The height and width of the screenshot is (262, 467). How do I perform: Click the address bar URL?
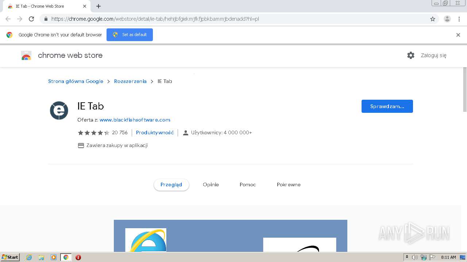[155, 19]
